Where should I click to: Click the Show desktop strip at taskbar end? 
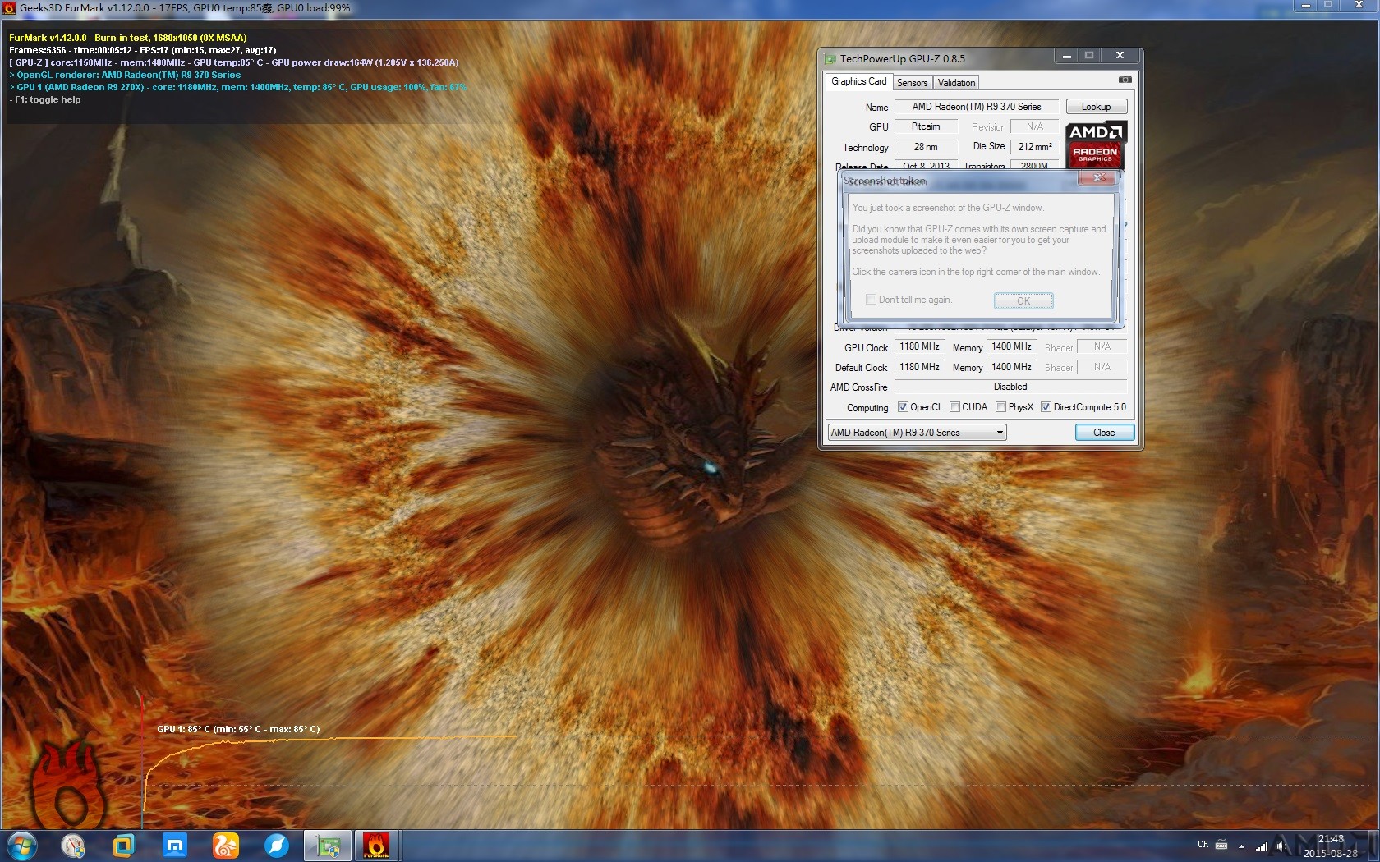(x=1373, y=846)
